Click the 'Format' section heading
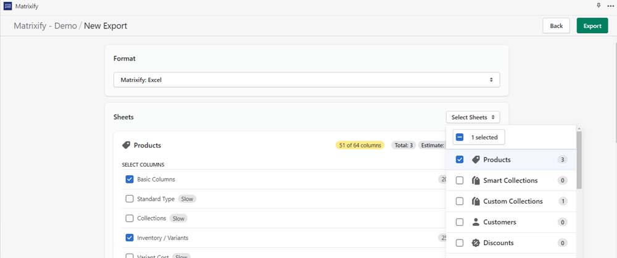 click(125, 58)
